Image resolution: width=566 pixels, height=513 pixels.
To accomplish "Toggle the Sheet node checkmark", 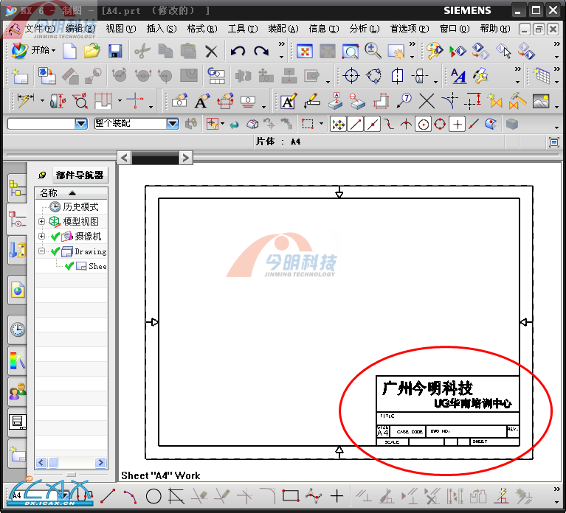I will pyautogui.click(x=69, y=266).
